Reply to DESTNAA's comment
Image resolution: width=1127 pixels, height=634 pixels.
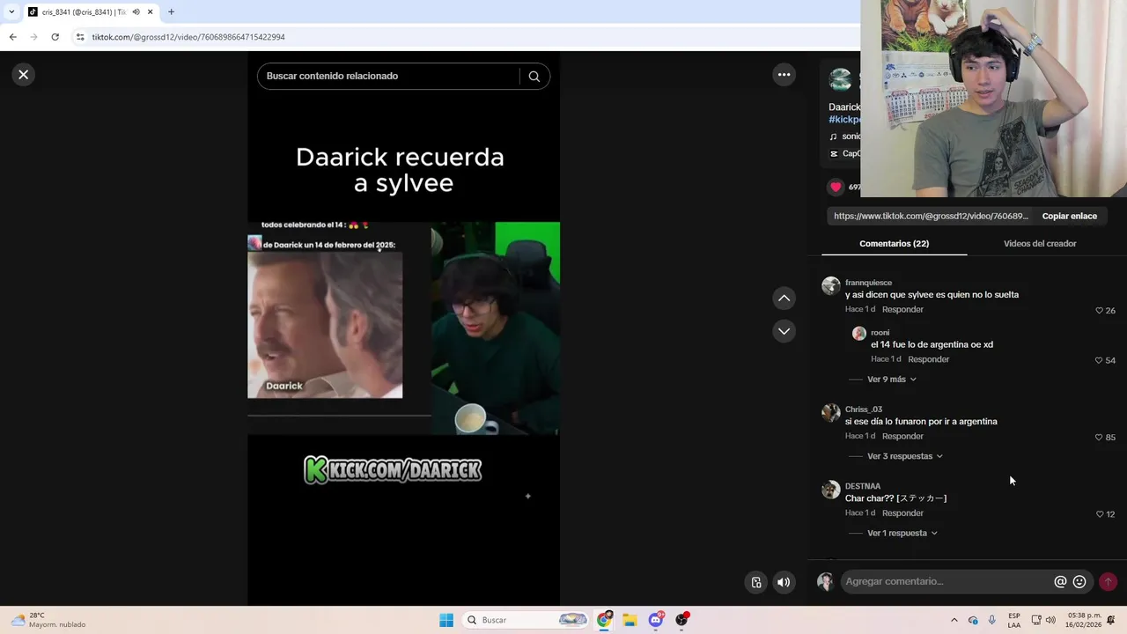pyautogui.click(x=902, y=513)
